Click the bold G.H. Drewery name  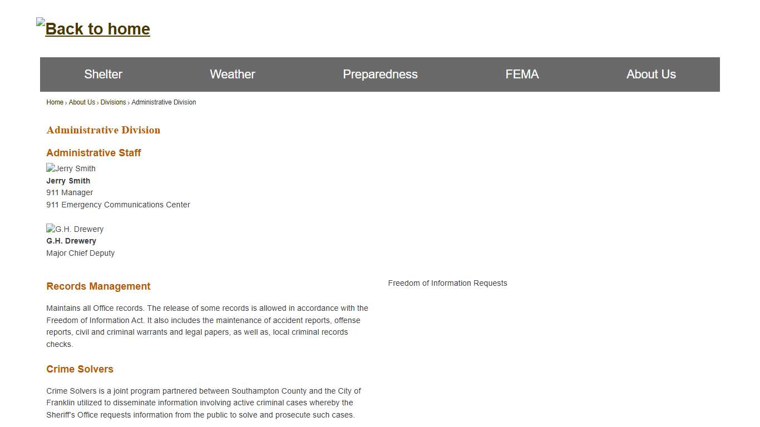[x=71, y=241]
